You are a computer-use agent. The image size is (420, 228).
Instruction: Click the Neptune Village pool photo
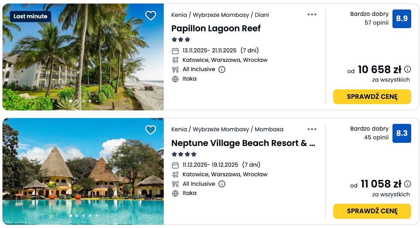[x=83, y=176]
